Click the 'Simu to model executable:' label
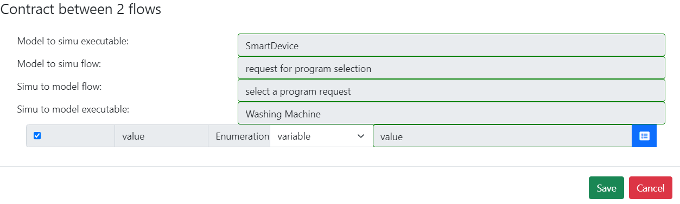 [x=73, y=109]
